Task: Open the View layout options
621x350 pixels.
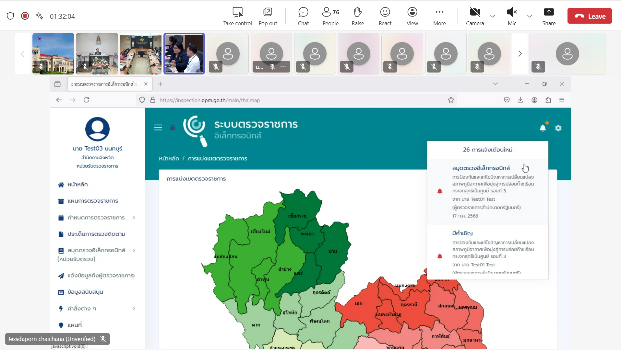Action: tap(412, 16)
